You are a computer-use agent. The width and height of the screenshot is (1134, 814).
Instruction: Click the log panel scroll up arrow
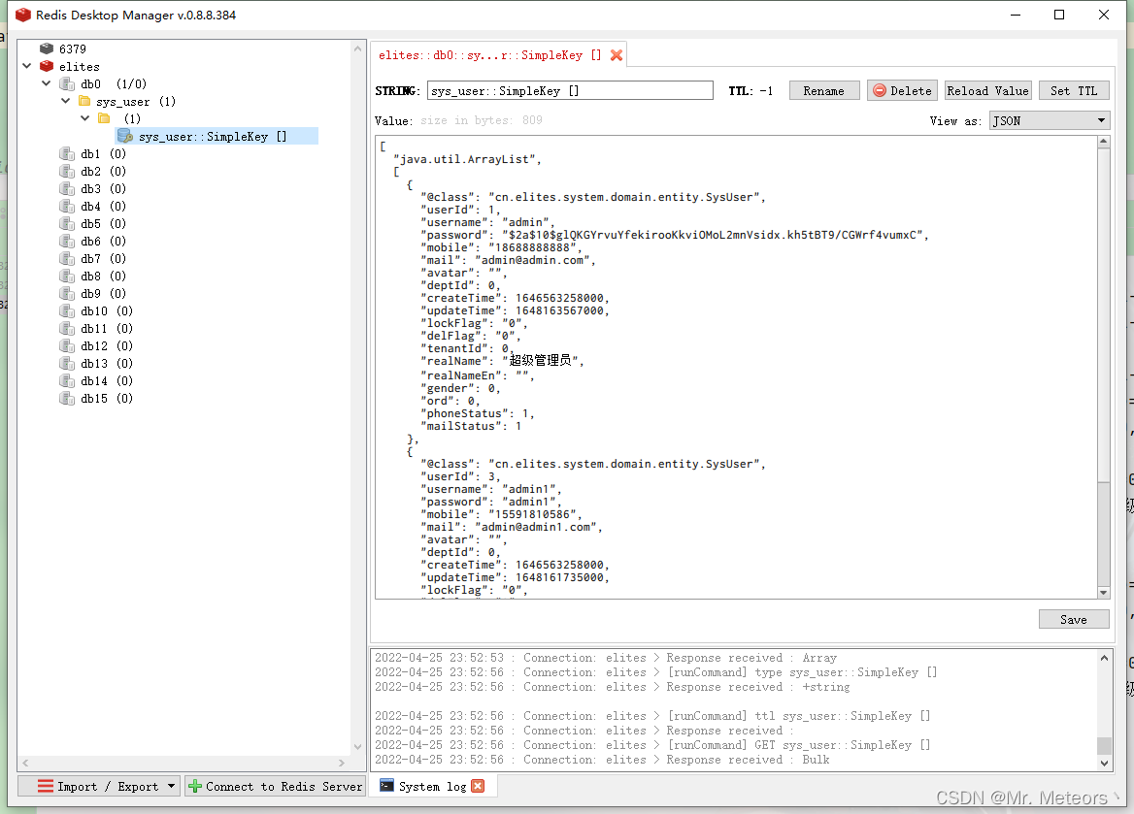pos(1104,658)
